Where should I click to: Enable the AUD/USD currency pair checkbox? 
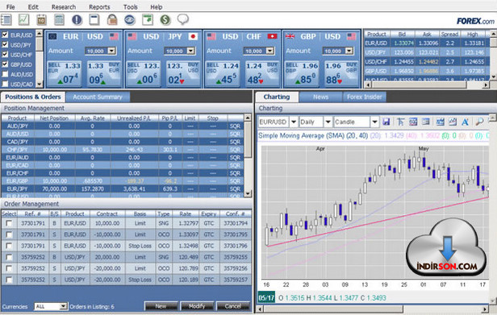pyautogui.click(x=5, y=74)
